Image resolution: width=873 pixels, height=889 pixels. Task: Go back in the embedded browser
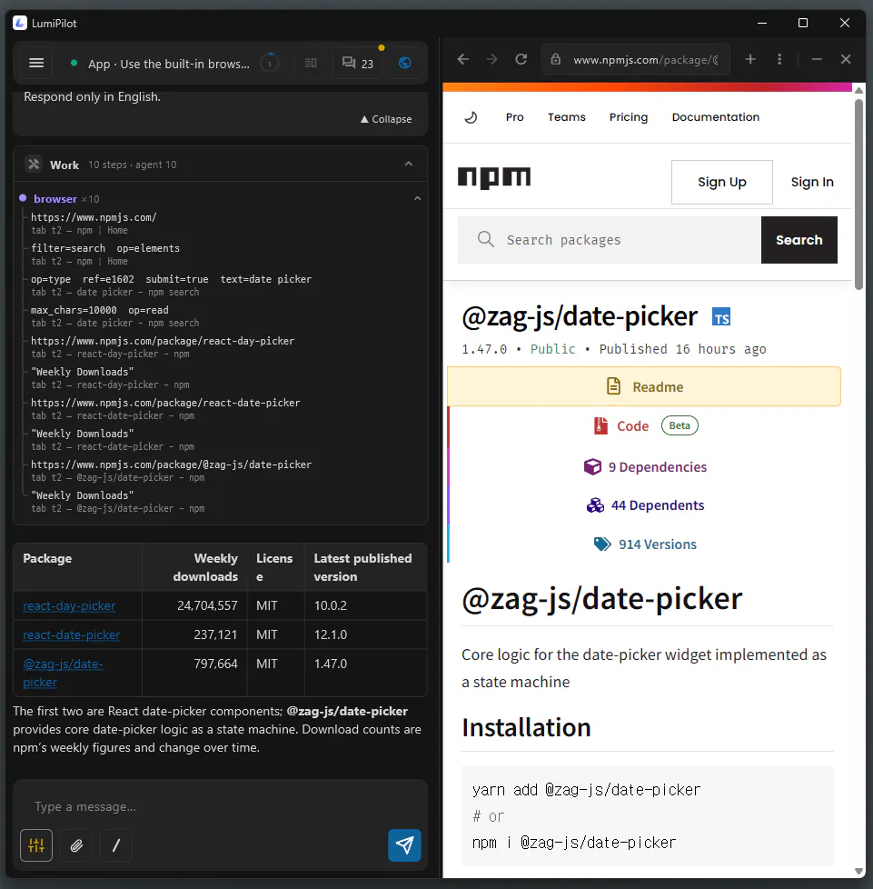click(462, 59)
